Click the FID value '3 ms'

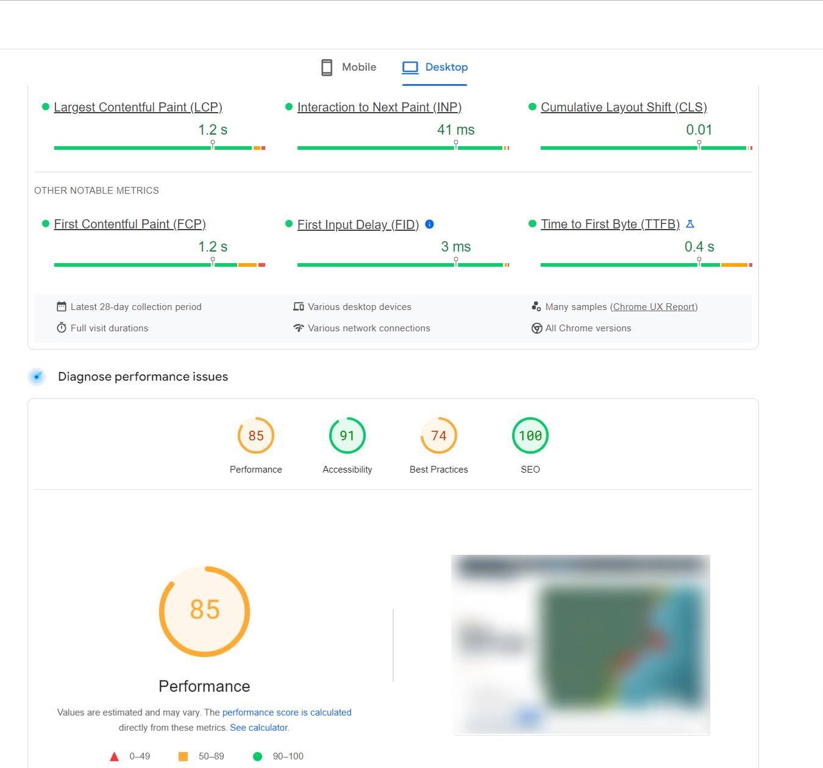coord(456,247)
